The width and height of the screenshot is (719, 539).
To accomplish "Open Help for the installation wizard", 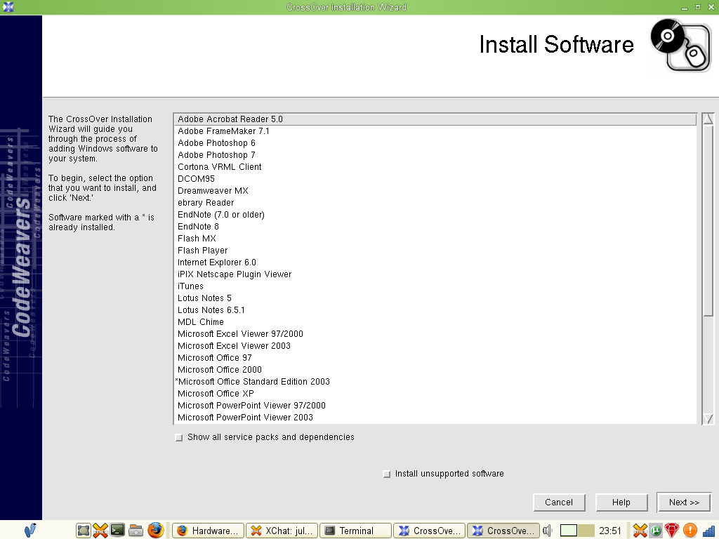I will pos(621,503).
